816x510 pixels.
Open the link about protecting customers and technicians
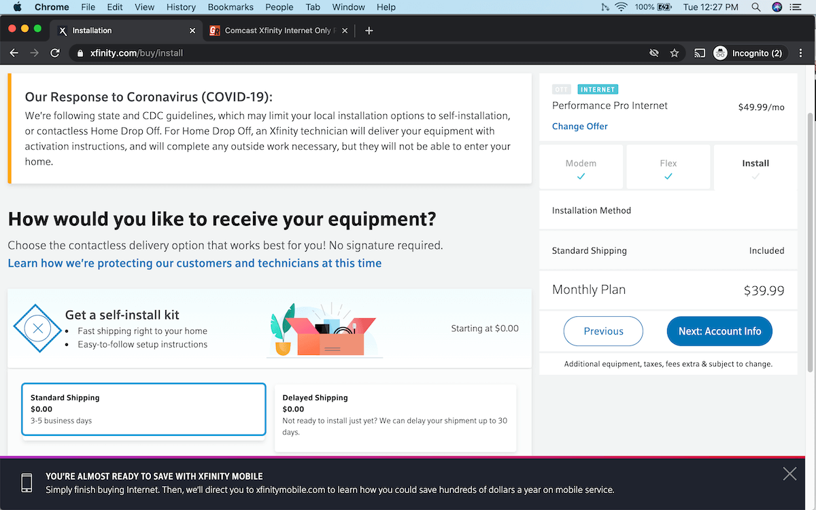pos(194,263)
